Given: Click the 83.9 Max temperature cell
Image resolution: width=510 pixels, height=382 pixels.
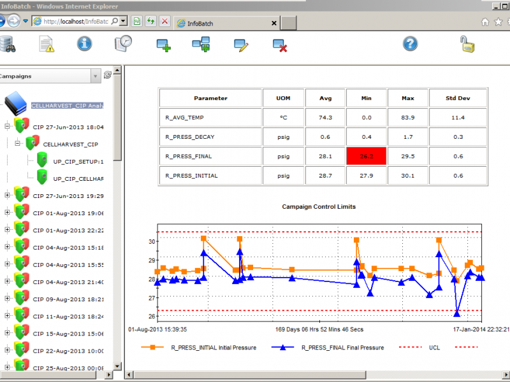Looking at the screenshot, I should 407,118.
